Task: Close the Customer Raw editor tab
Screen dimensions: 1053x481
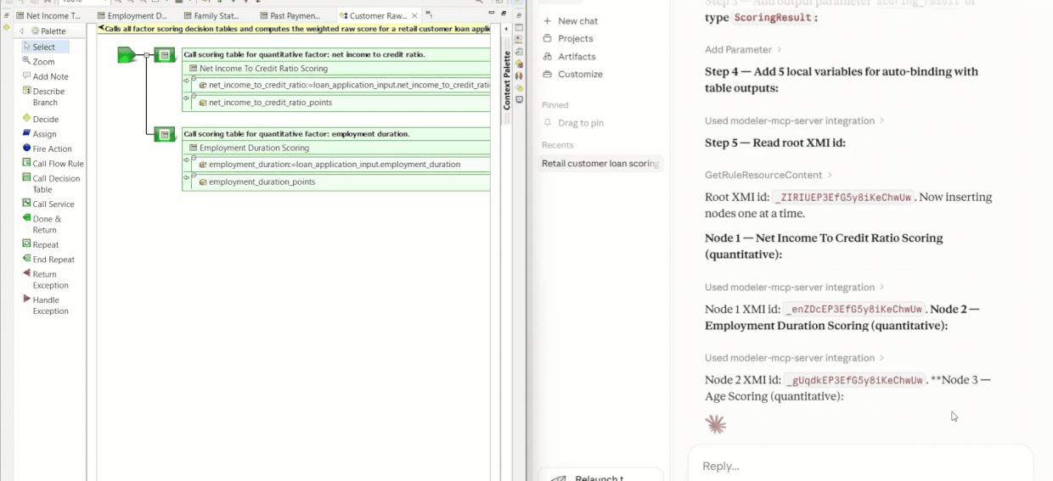Action: pos(414,15)
